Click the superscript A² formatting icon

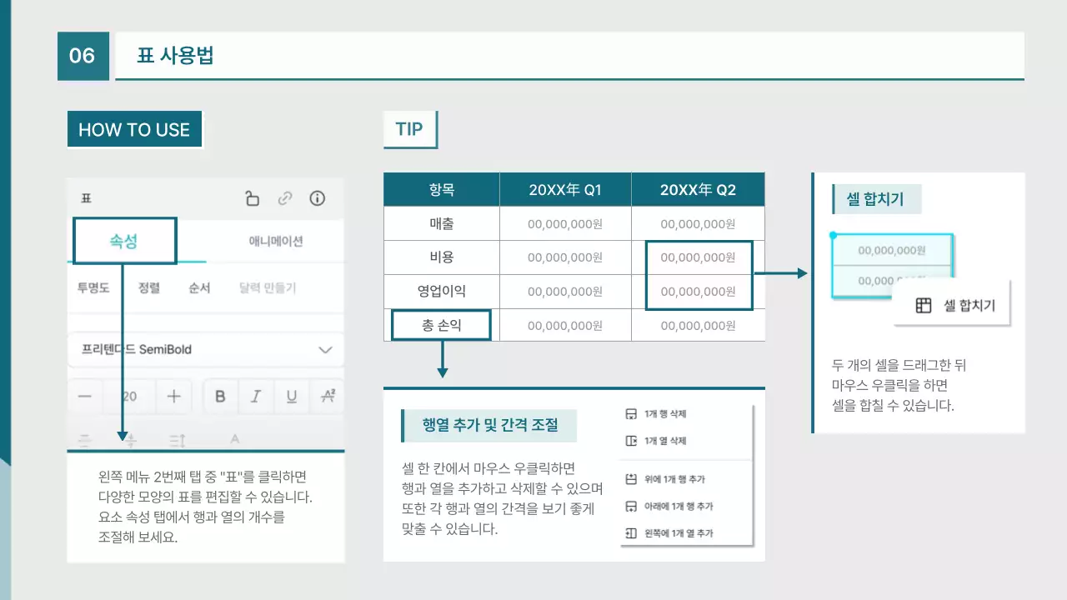click(328, 397)
